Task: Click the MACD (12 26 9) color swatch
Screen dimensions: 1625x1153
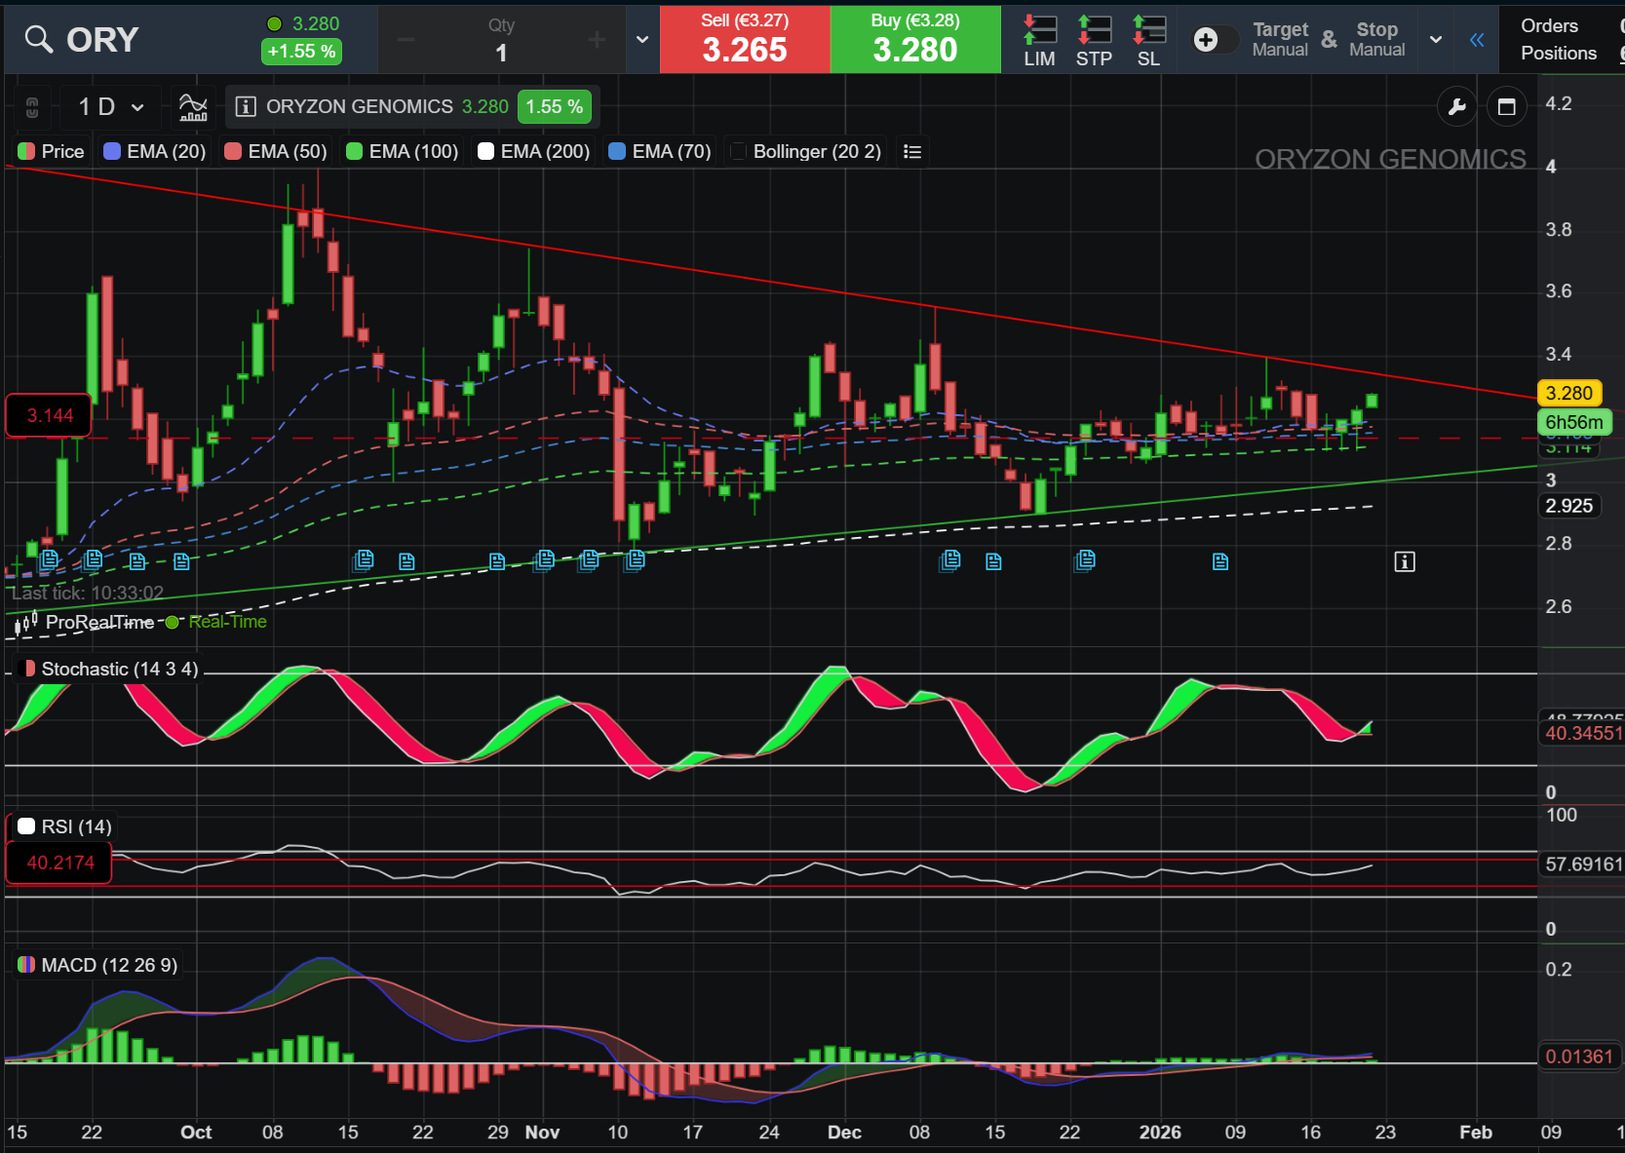Action: [26, 965]
